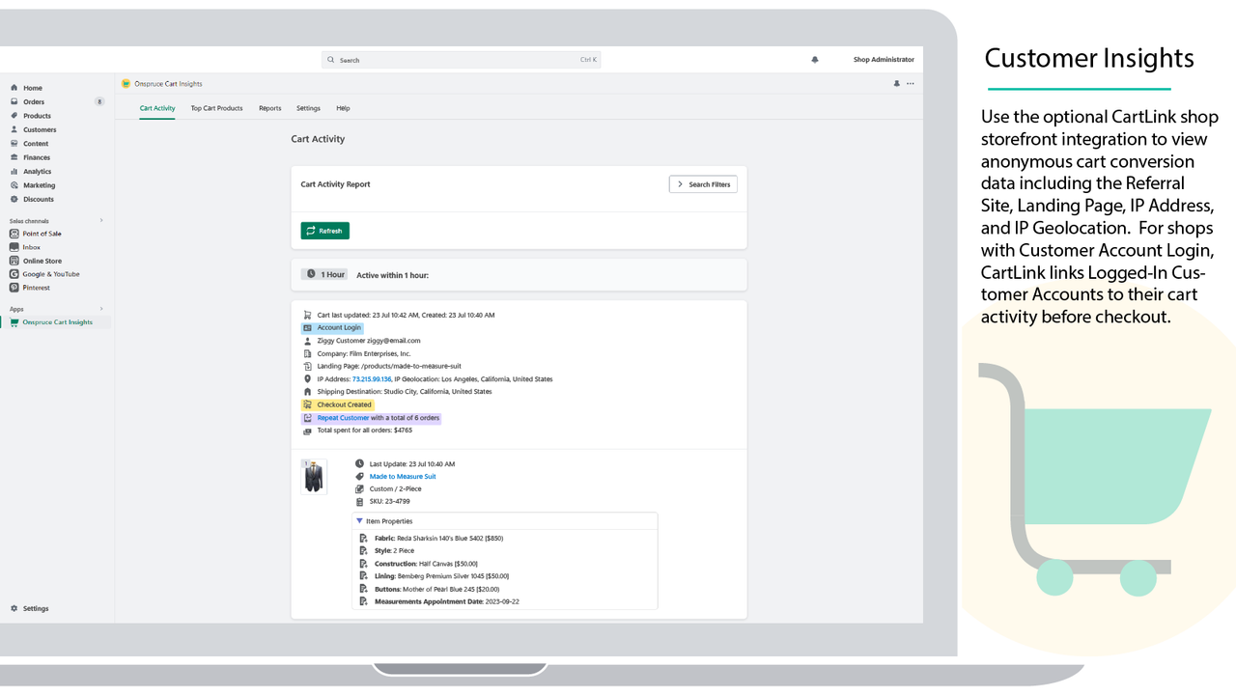Open the suit product thumbnail

(314, 477)
